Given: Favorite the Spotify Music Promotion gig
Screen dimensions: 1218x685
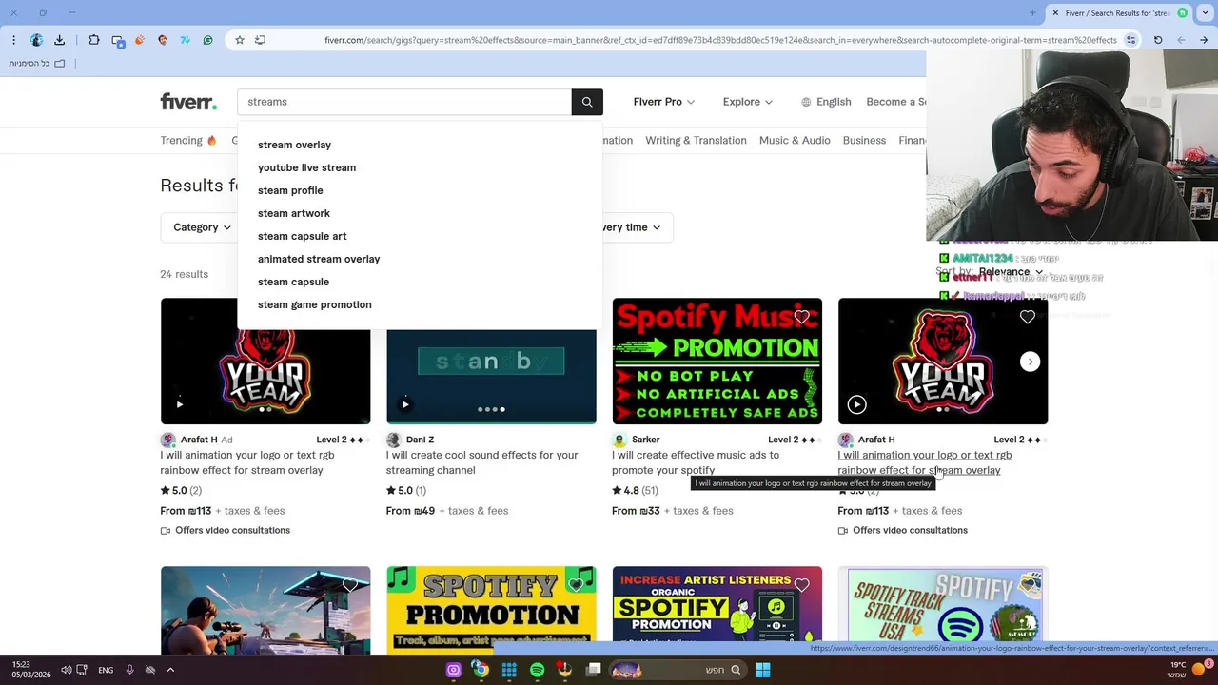Looking at the screenshot, I should click(801, 317).
